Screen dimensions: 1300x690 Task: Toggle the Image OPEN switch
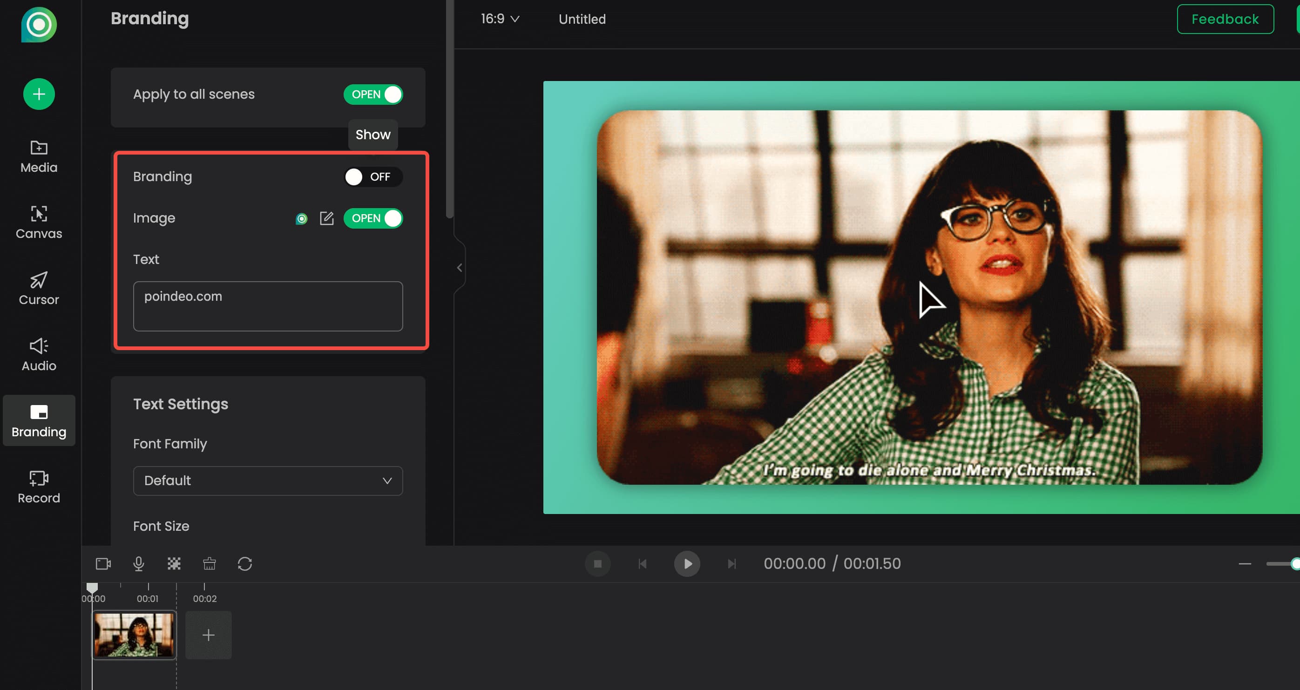coord(373,218)
